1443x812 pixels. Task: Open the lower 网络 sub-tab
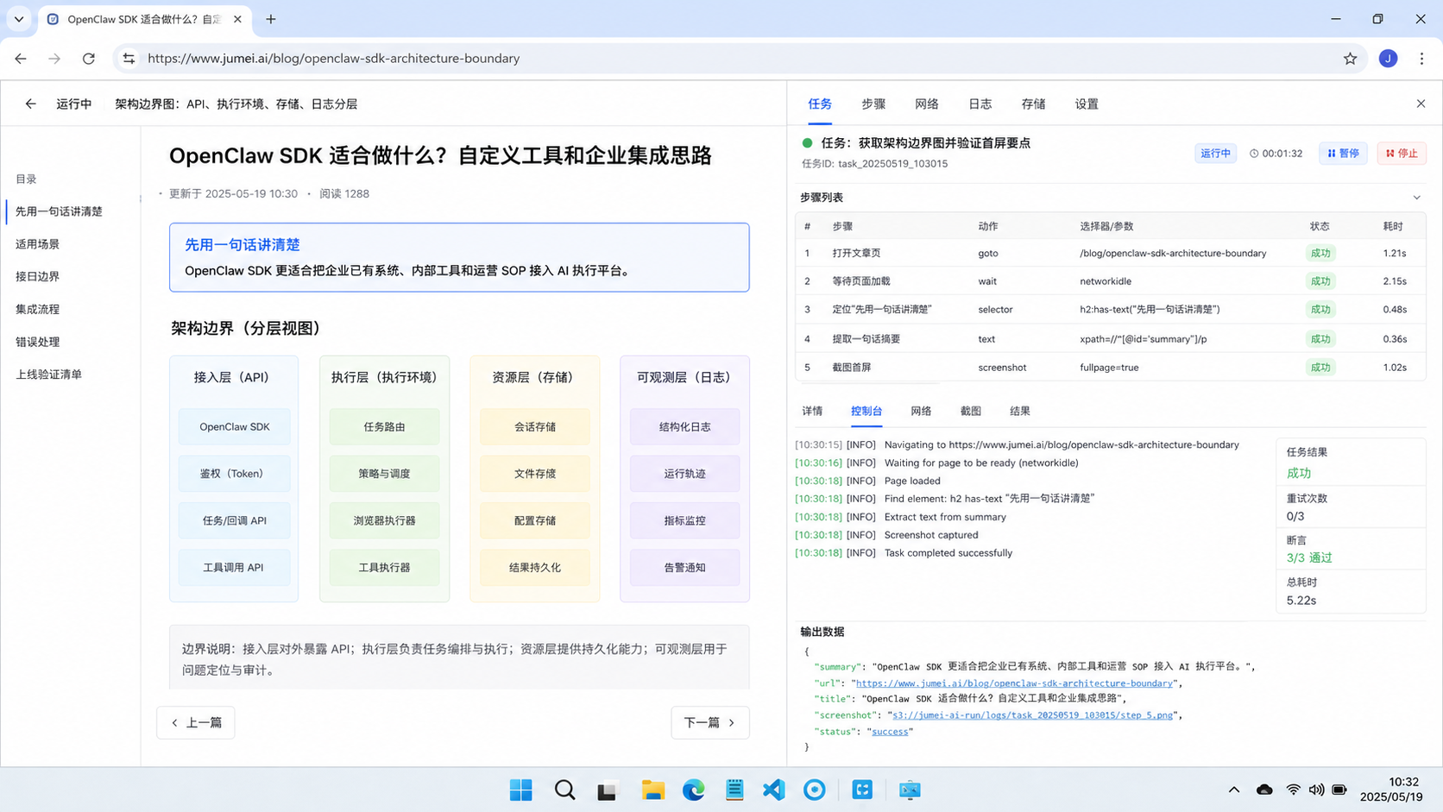click(x=921, y=411)
